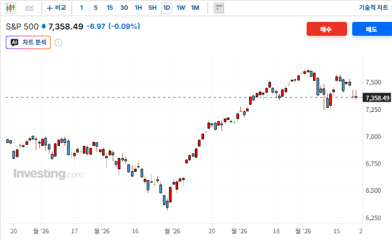Click the 6,500 price axis label
Image resolution: width=392 pixels, height=240 pixels.
[373, 191]
